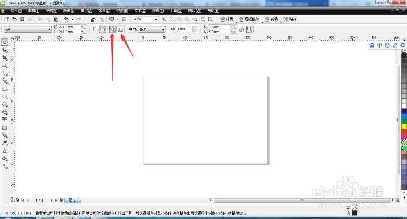Select the Polygon tool in toolbox
This screenshot has width=407, height=219.
(4, 104)
